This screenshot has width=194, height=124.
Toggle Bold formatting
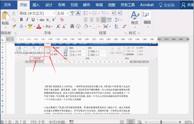coord(22,19)
